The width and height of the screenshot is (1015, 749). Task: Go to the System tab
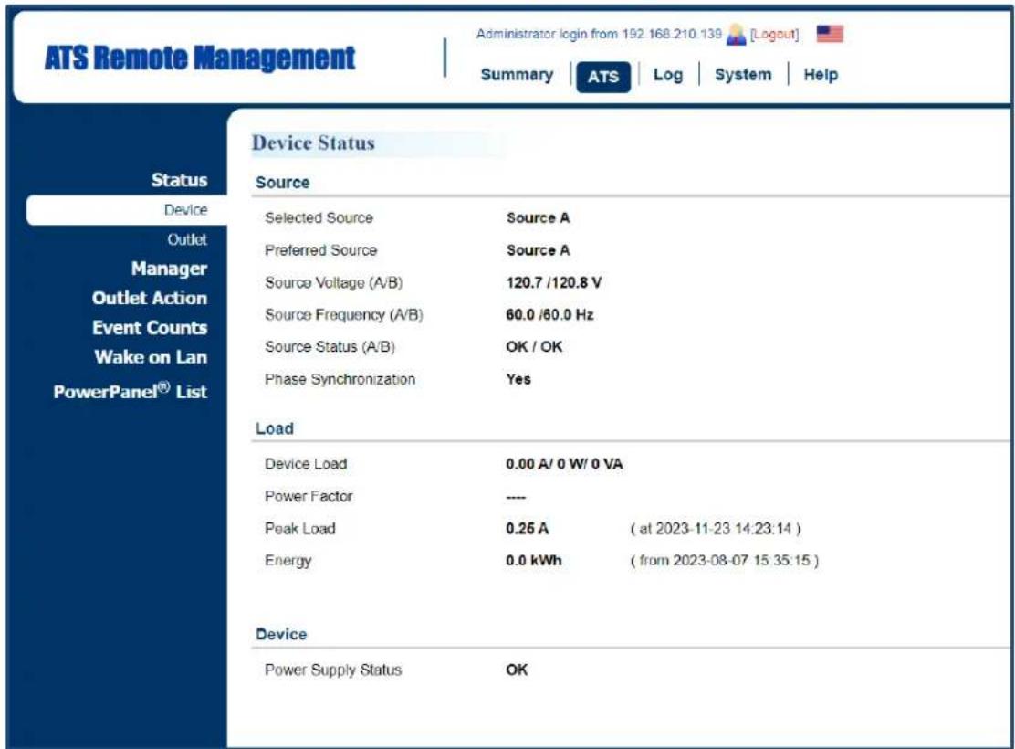tap(743, 75)
